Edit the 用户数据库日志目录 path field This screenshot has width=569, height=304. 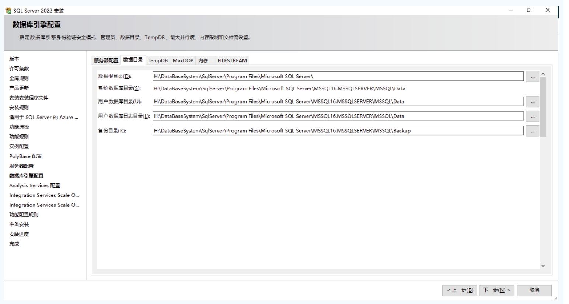click(338, 116)
